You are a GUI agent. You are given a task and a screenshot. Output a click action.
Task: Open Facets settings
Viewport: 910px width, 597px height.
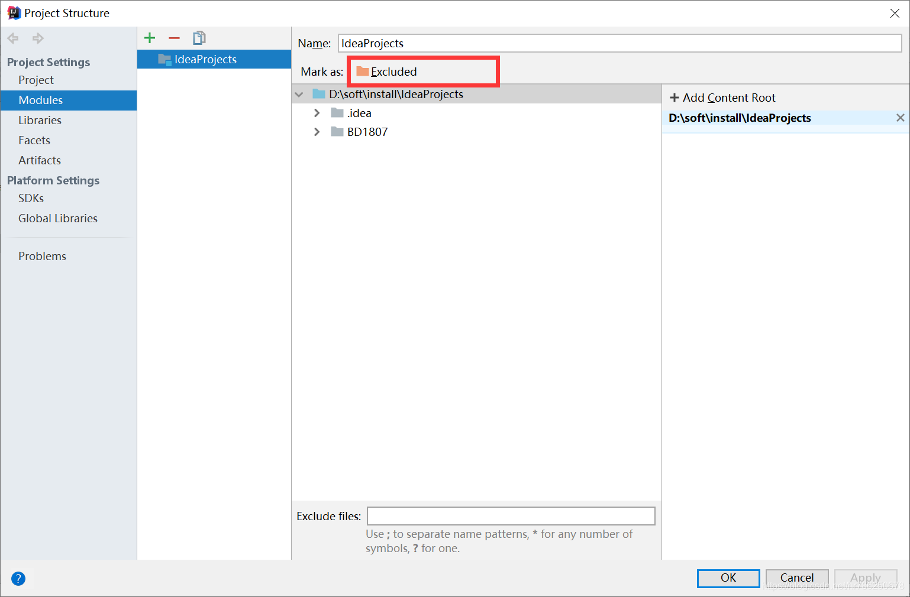click(x=34, y=140)
